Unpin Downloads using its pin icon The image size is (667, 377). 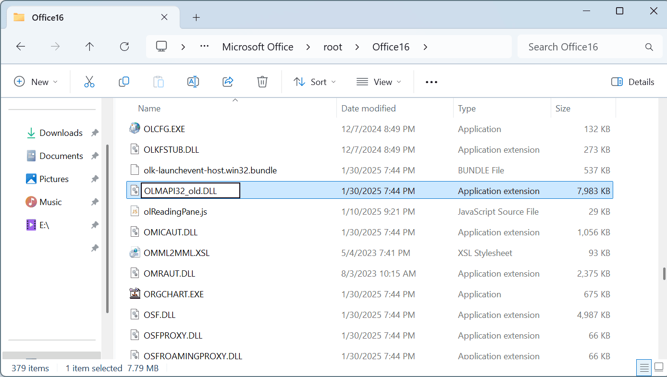(95, 133)
